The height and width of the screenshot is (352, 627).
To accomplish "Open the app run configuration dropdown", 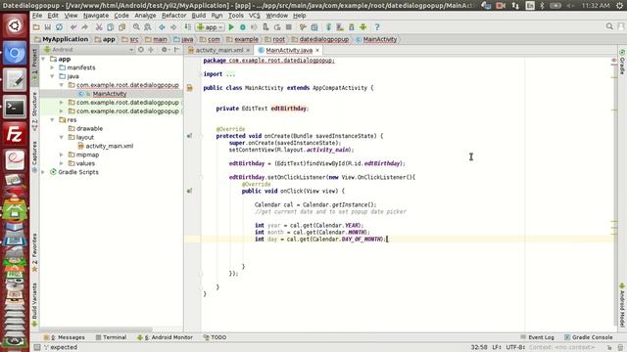I will click(211, 27).
